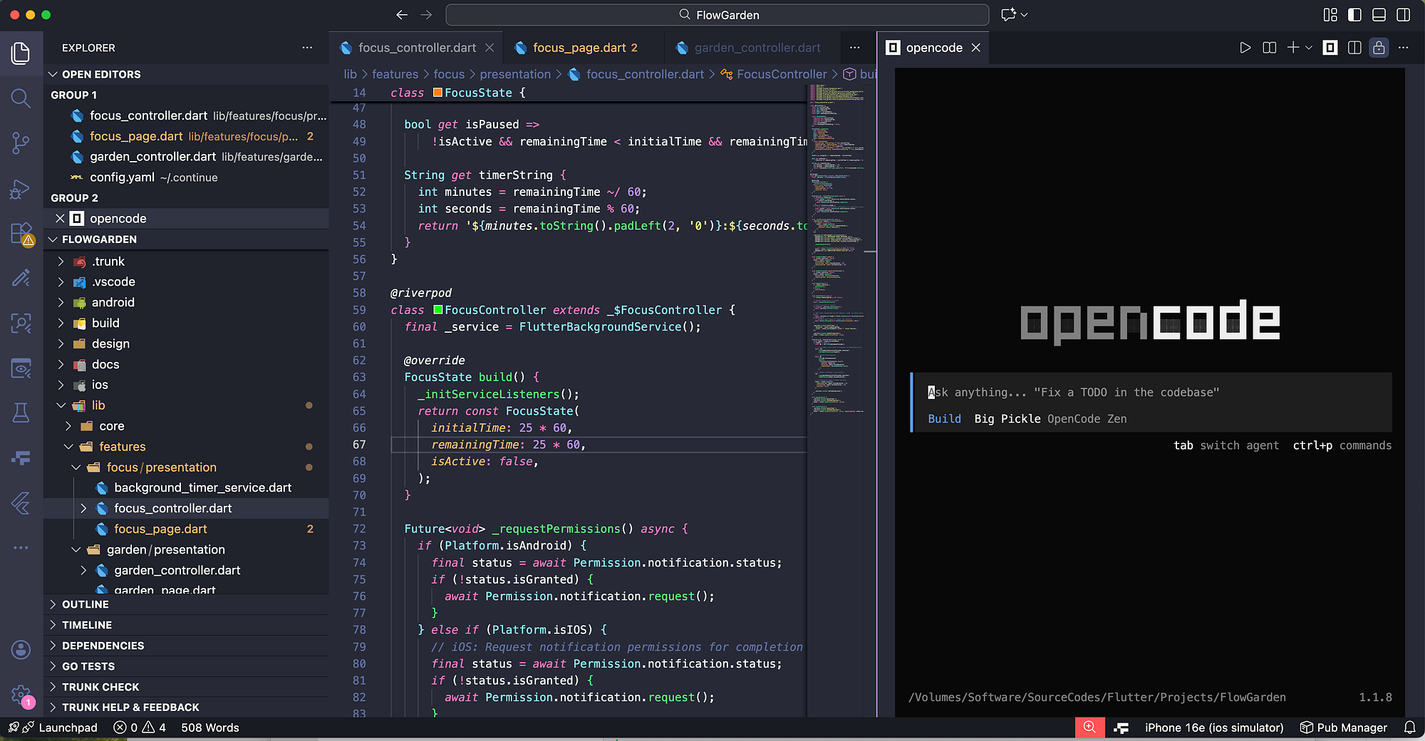The height and width of the screenshot is (741, 1425).
Task: Go forward with the right arrow
Action: coord(426,15)
